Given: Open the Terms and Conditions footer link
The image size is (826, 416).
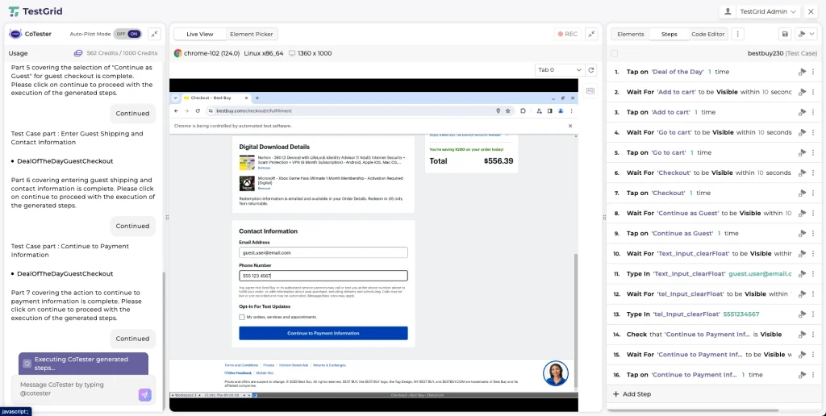Looking at the screenshot, I should click(x=241, y=365).
